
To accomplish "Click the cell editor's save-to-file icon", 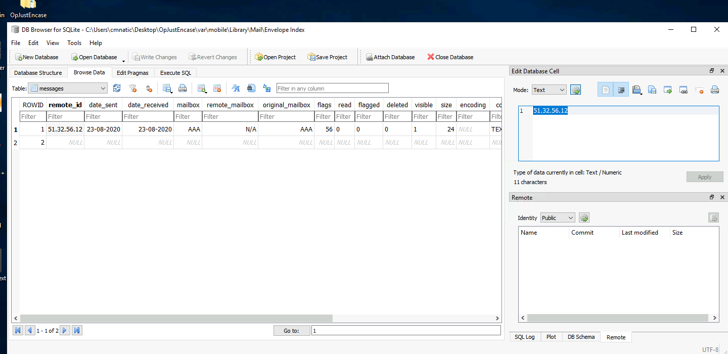I will tap(637, 90).
